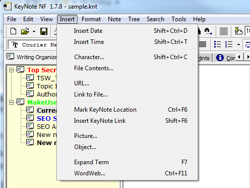250x188 pixels.
Task: Choose Expand Term menu entry
Action: [128, 162]
